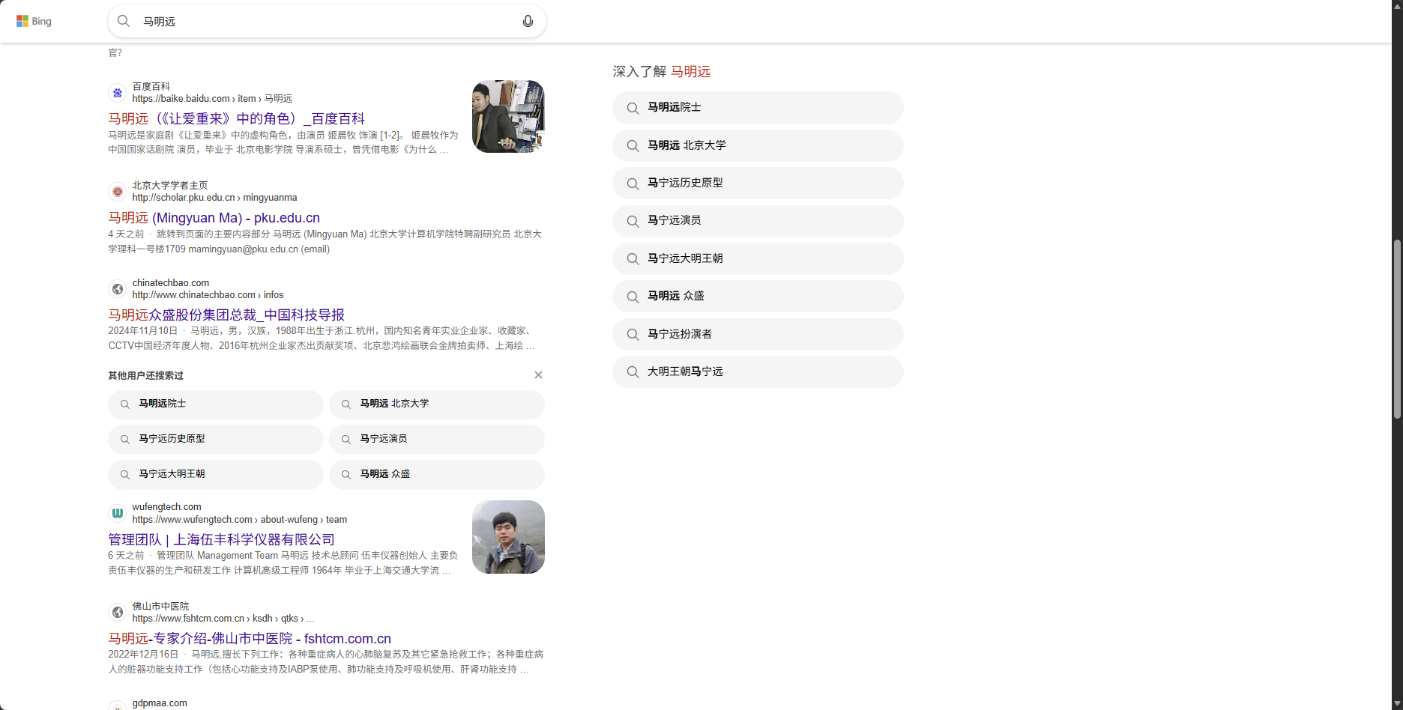Click the wufengtech result portrait thumbnail
This screenshot has height=710, width=1403.
508,537
